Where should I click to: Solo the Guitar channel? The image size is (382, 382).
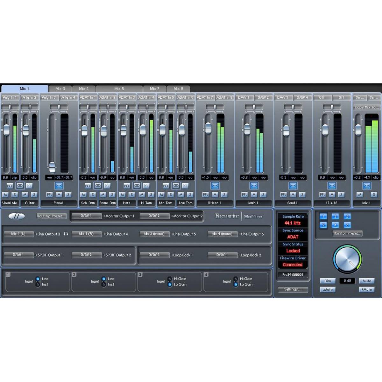pyautogui.click(x=34, y=195)
